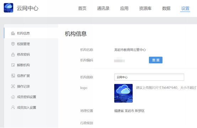The width and height of the screenshot is (197, 128).
Task: Click the 设置 tab
Action: (185, 9)
